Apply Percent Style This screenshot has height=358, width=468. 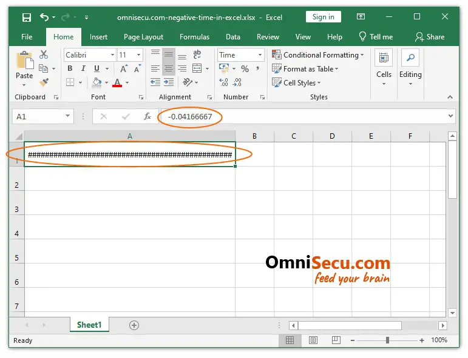[x=245, y=69]
